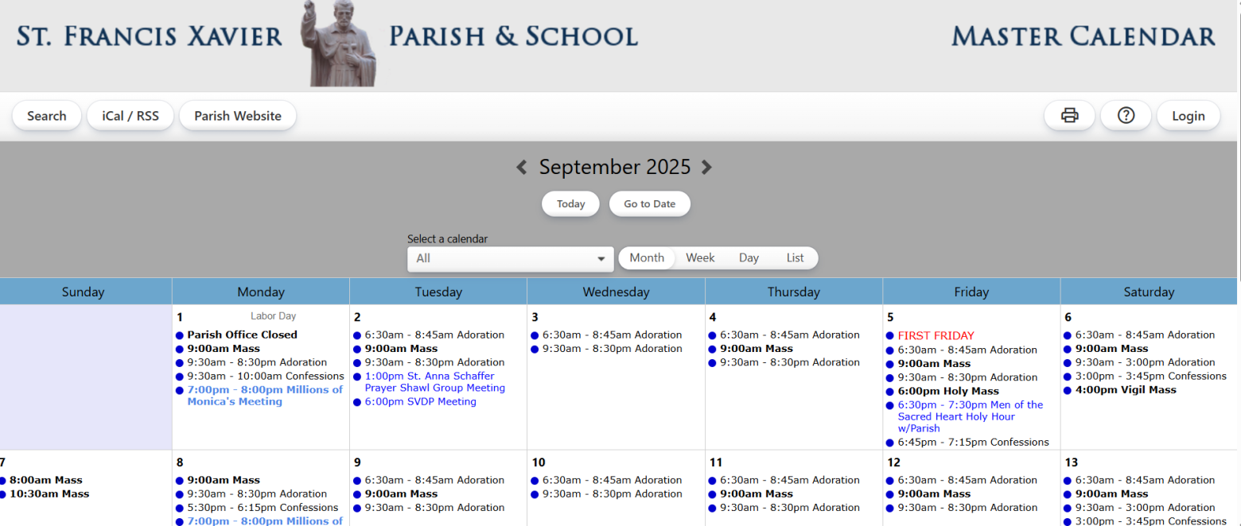Go to previous month arrow
1241x526 pixels.
(x=522, y=168)
